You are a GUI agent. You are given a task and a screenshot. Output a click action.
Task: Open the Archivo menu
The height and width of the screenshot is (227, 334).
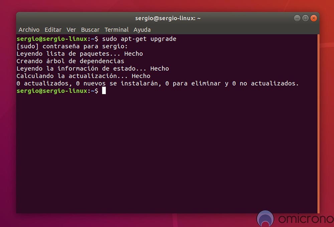pyautogui.click(x=29, y=30)
